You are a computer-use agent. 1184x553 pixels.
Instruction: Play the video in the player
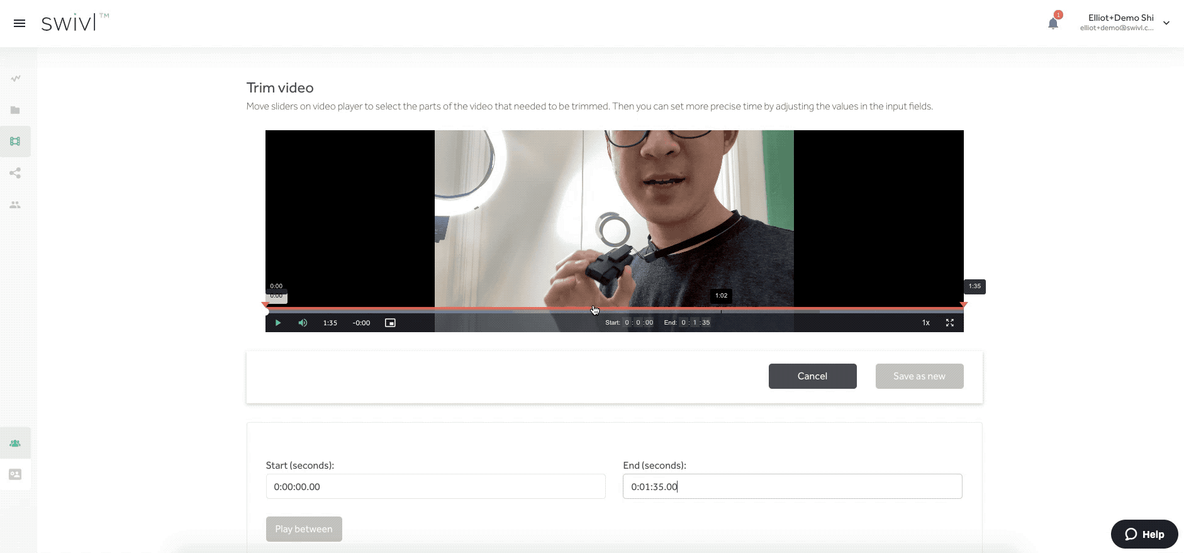tap(277, 323)
